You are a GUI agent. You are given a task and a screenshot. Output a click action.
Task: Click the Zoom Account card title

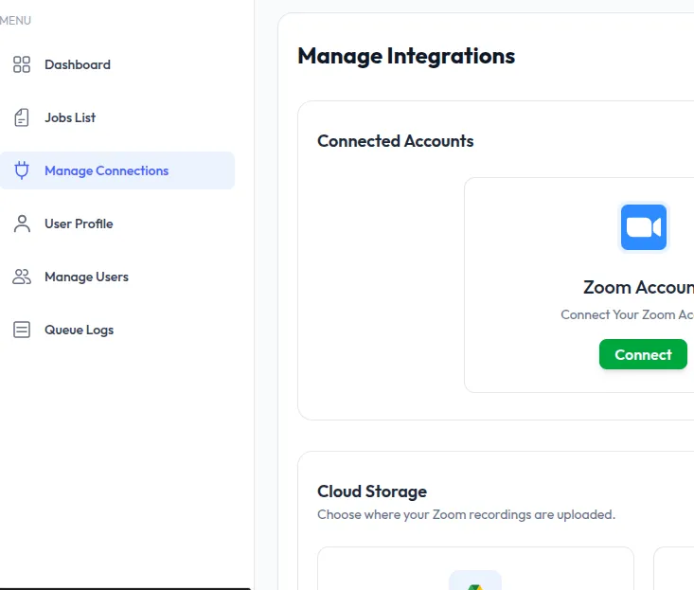point(638,288)
